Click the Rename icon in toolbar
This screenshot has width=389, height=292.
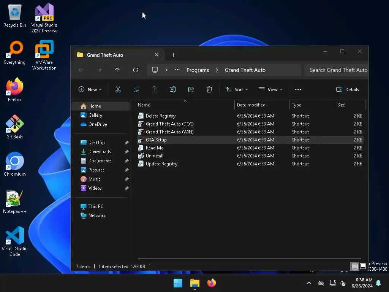point(173,90)
